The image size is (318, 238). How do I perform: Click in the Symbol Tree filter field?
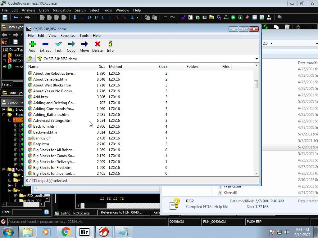(x=27, y=212)
